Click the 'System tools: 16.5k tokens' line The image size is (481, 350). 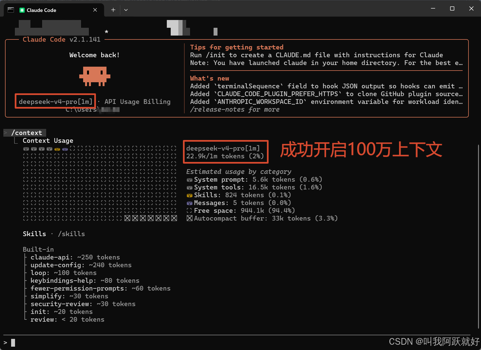point(258,187)
